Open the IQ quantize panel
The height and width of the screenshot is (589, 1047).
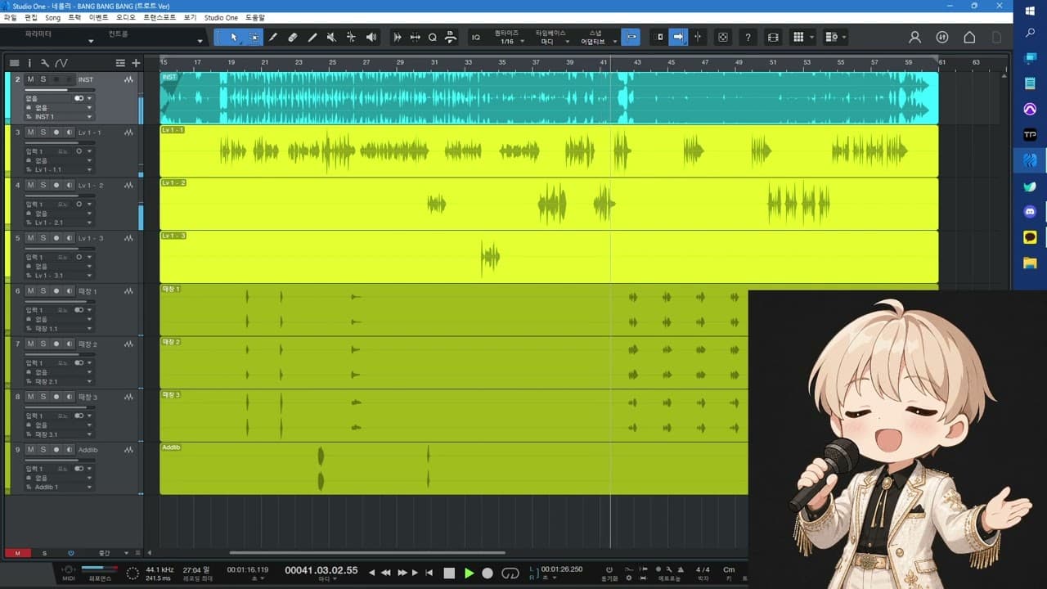[x=476, y=37]
